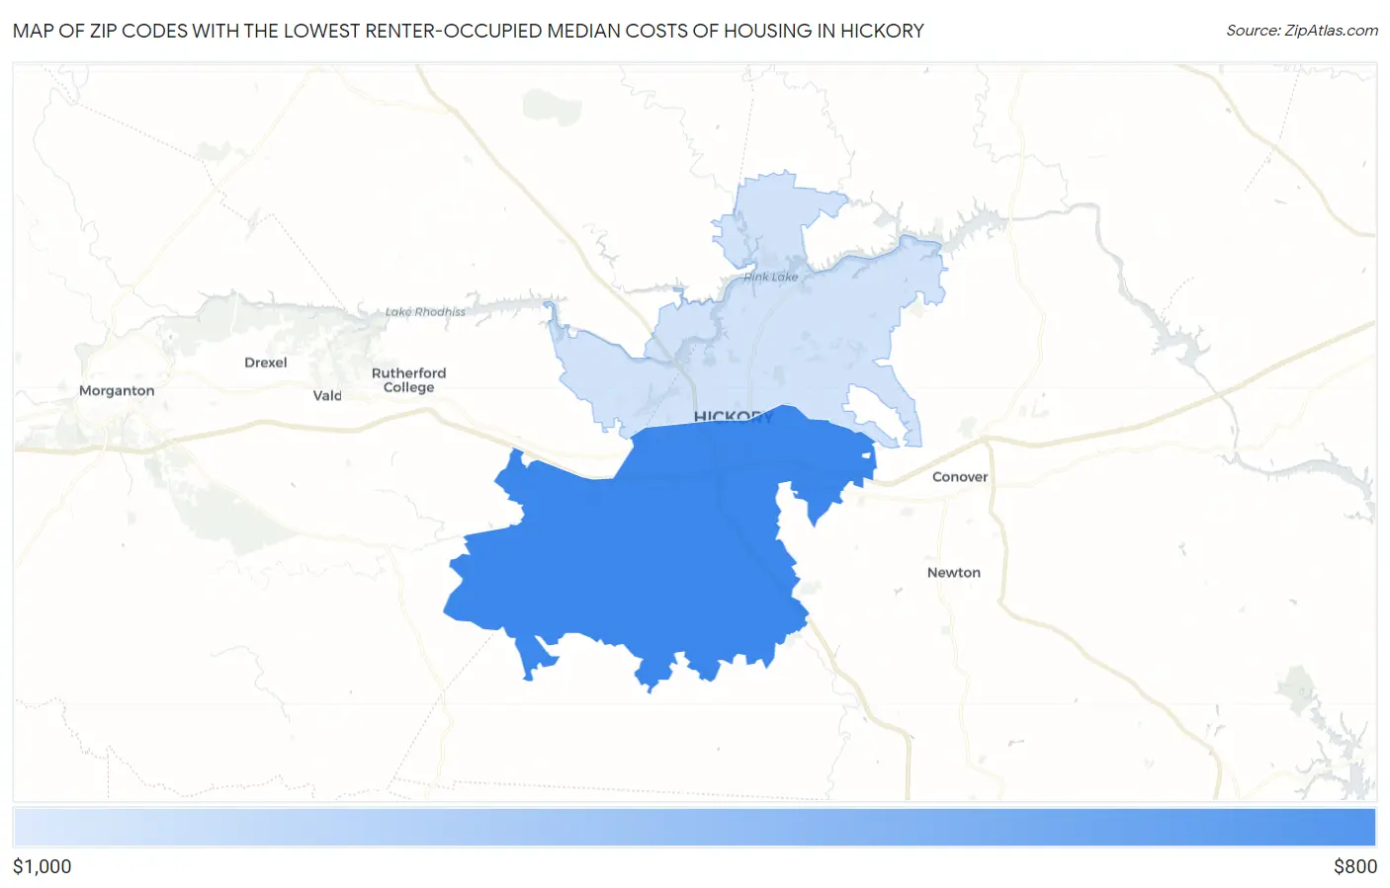Viewport: 1390px width, 888px height.
Task: Click the color gradient legend bar
Action: click(694, 827)
